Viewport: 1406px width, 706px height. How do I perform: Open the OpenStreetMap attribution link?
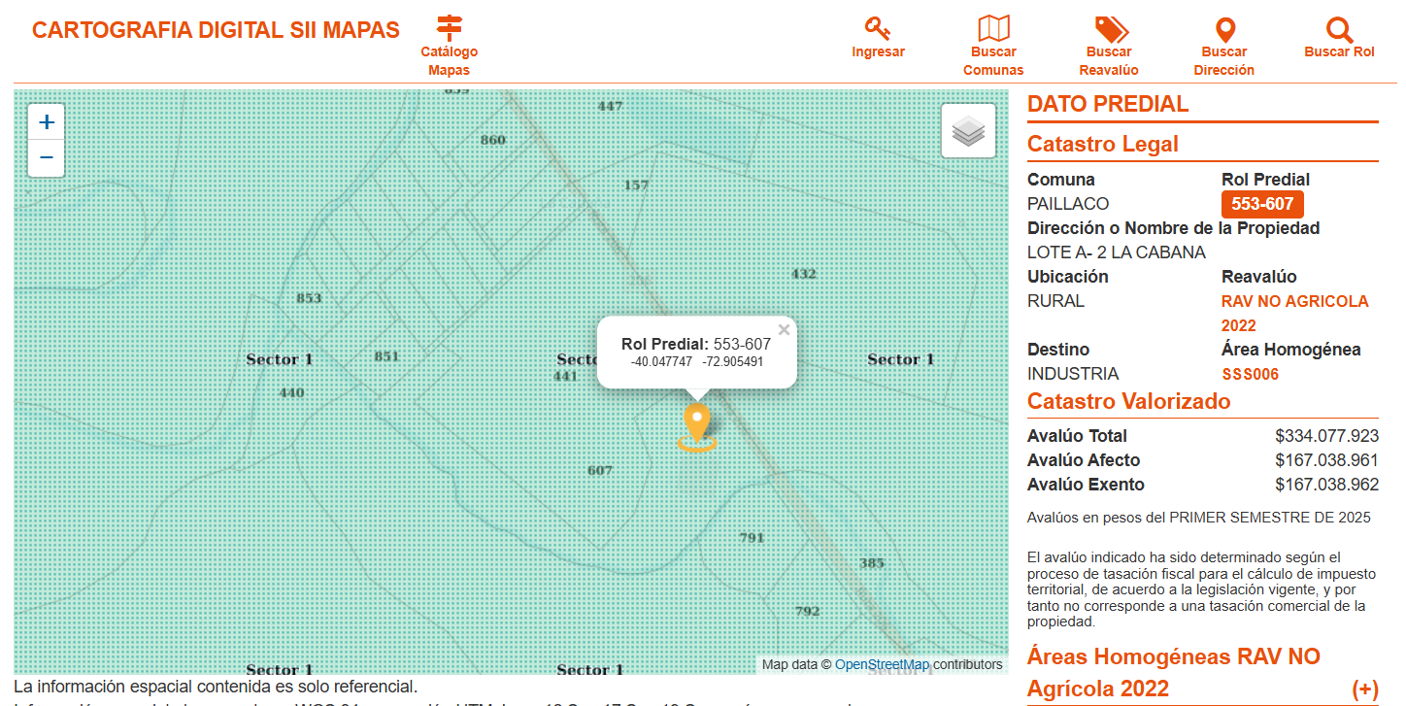point(882,665)
